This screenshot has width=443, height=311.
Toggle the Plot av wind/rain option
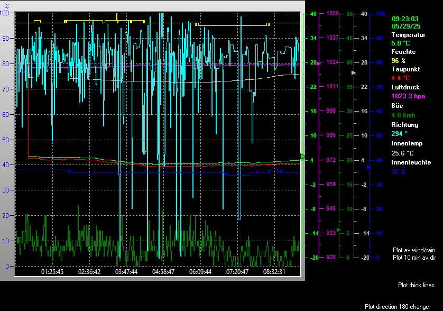coord(414,250)
